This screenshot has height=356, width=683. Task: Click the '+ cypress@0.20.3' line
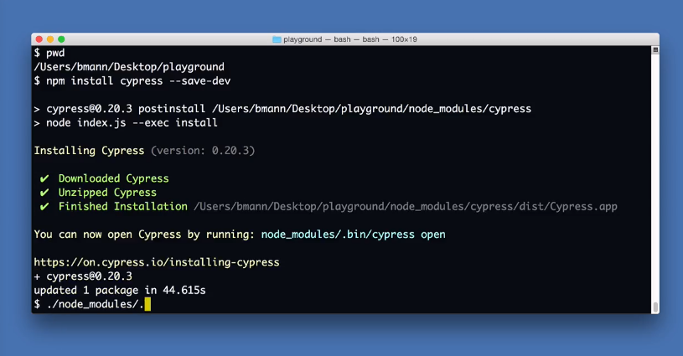click(x=83, y=276)
